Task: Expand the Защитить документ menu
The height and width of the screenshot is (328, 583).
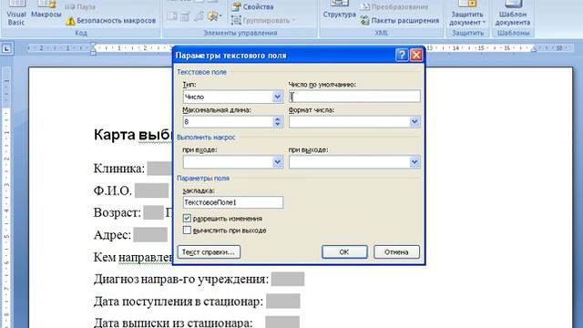Action: click(x=467, y=15)
